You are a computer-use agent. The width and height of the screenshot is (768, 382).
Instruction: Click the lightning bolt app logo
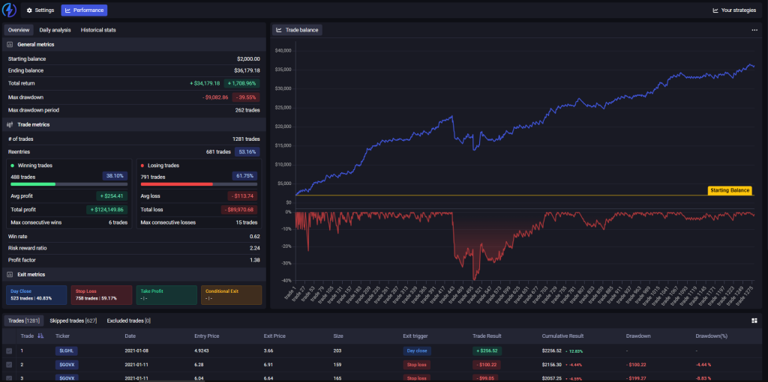(9, 10)
